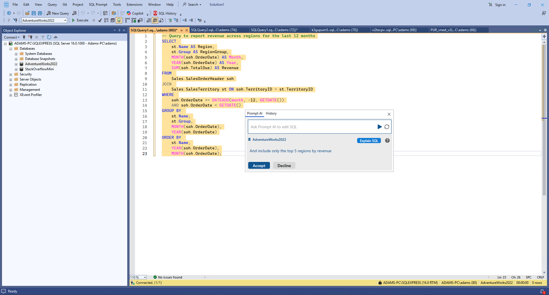Refresh the Object Explorer tree
Image resolution: width=549 pixels, height=295 pixels.
point(49,37)
